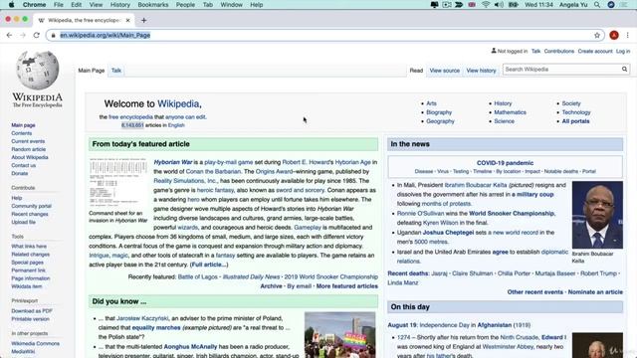
Task: Click Download as PDF link
Action: click(x=32, y=311)
